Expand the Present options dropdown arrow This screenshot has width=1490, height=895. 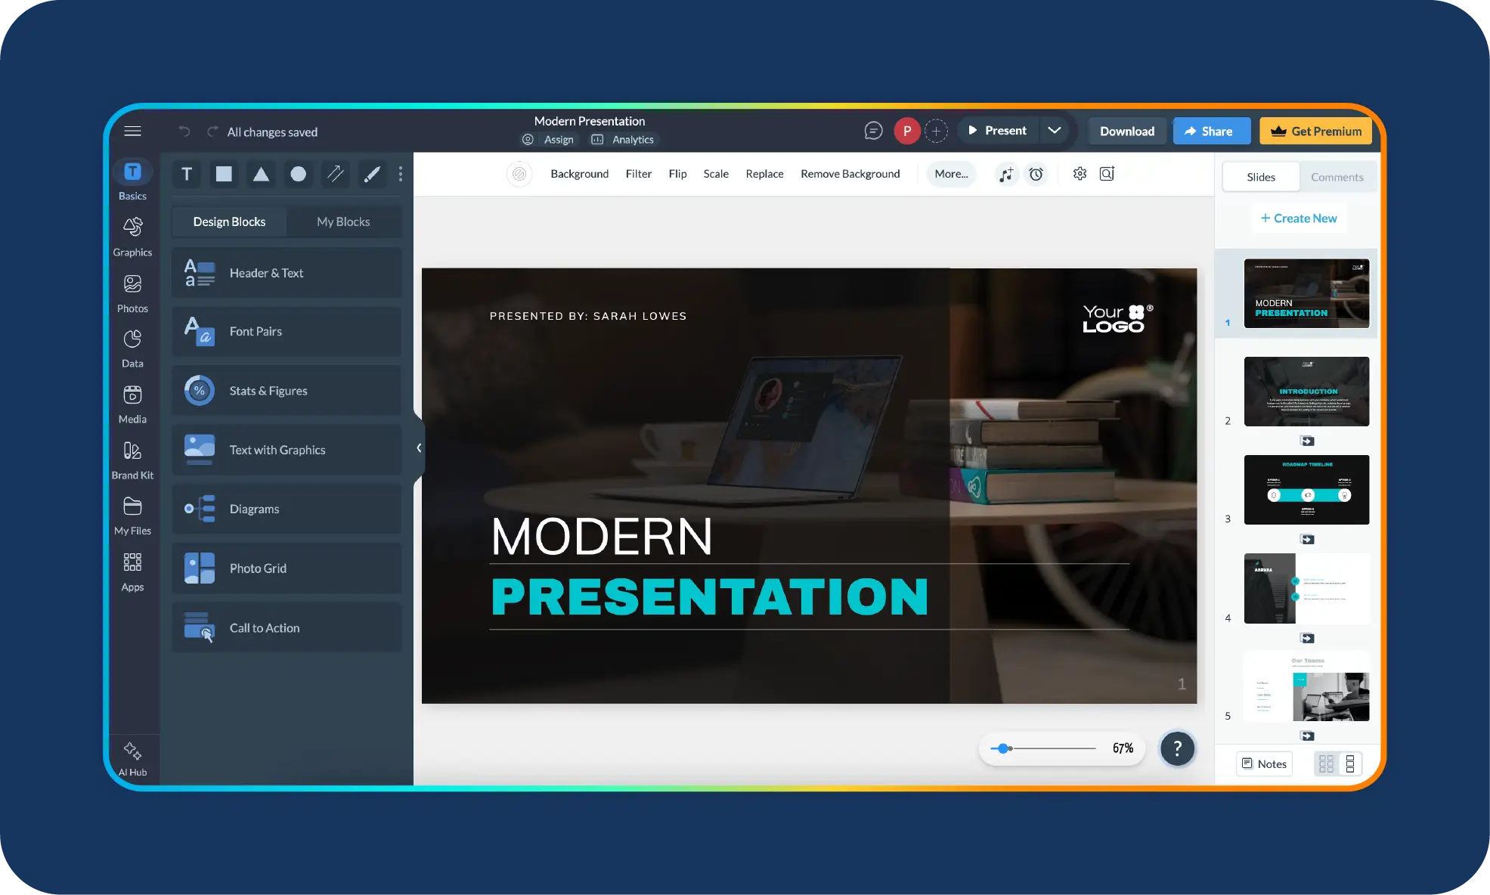1054,131
